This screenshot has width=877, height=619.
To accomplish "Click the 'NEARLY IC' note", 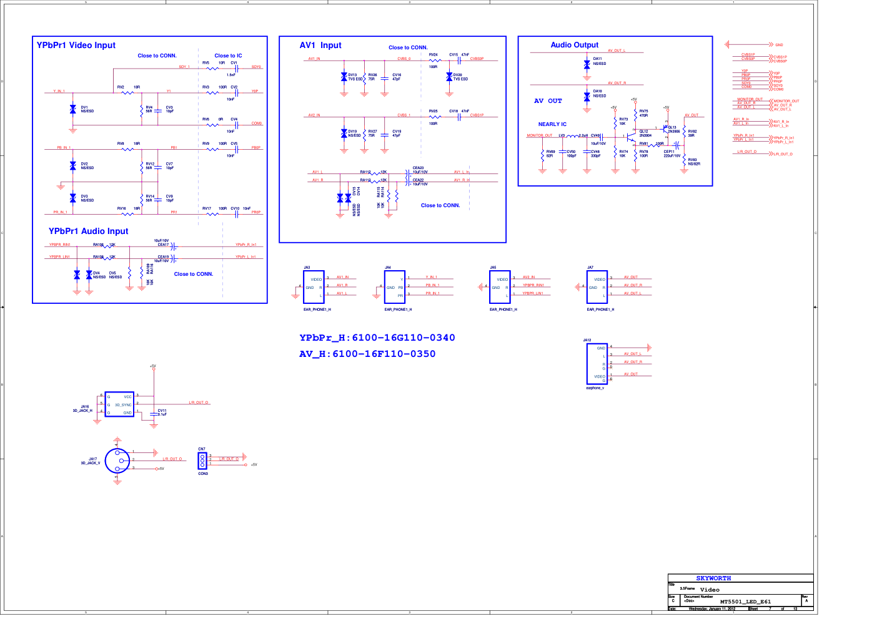I will pos(553,124).
